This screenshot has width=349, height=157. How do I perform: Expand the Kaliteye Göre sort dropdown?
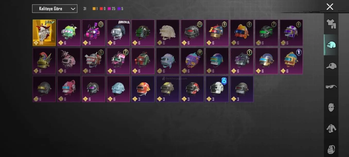tap(55, 8)
